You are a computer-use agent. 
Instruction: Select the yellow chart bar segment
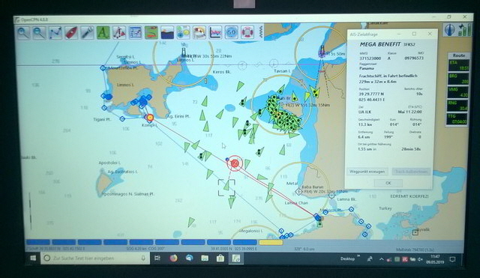click(x=271, y=242)
